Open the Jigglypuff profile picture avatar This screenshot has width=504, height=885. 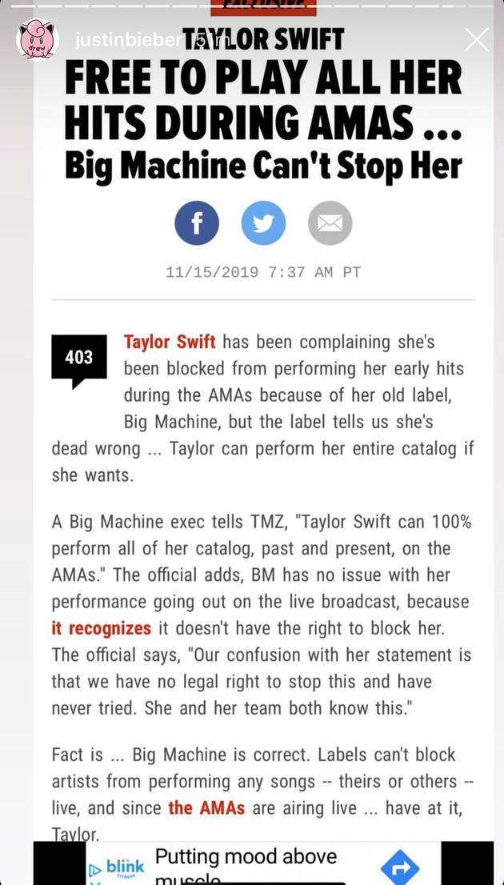[x=38, y=39]
